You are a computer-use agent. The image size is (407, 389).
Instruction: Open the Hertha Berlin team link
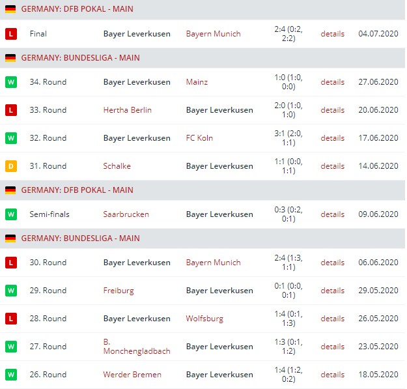(127, 110)
